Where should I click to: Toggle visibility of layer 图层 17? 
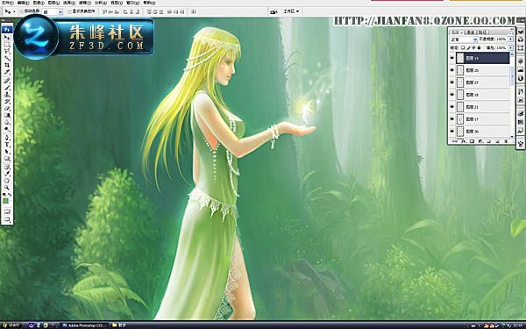(451, 118)
